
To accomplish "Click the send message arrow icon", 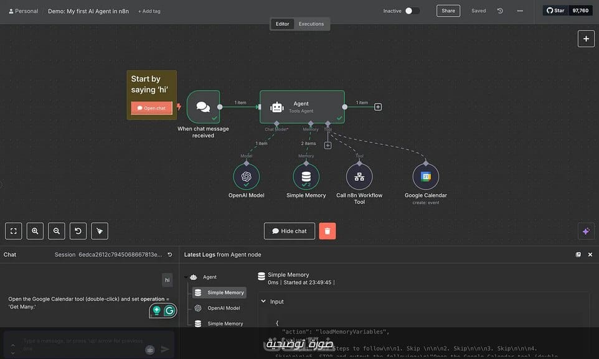I will coord(164,349).
